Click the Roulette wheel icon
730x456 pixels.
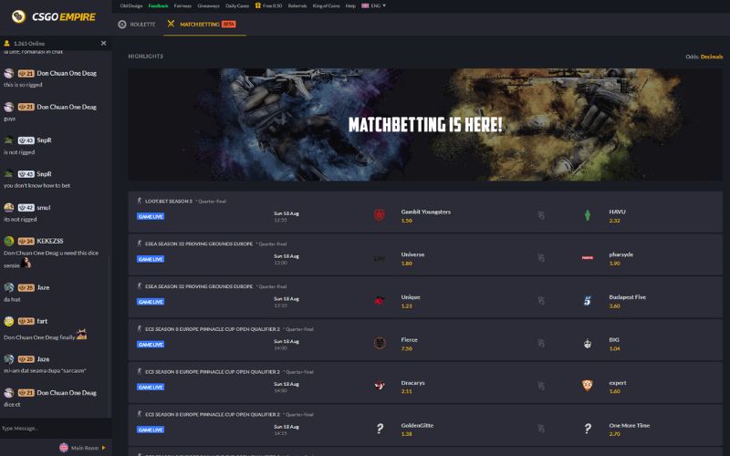pos(122,25)
